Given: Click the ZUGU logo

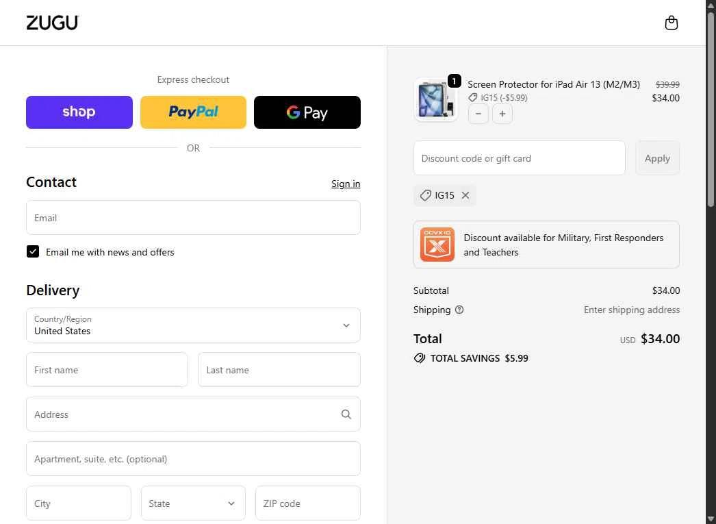Looking at the screenshot, I should [x=53, y=23].
